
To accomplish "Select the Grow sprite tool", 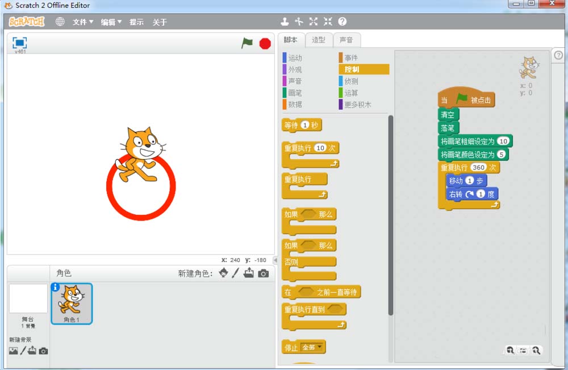I will click(x=314, y=22).
